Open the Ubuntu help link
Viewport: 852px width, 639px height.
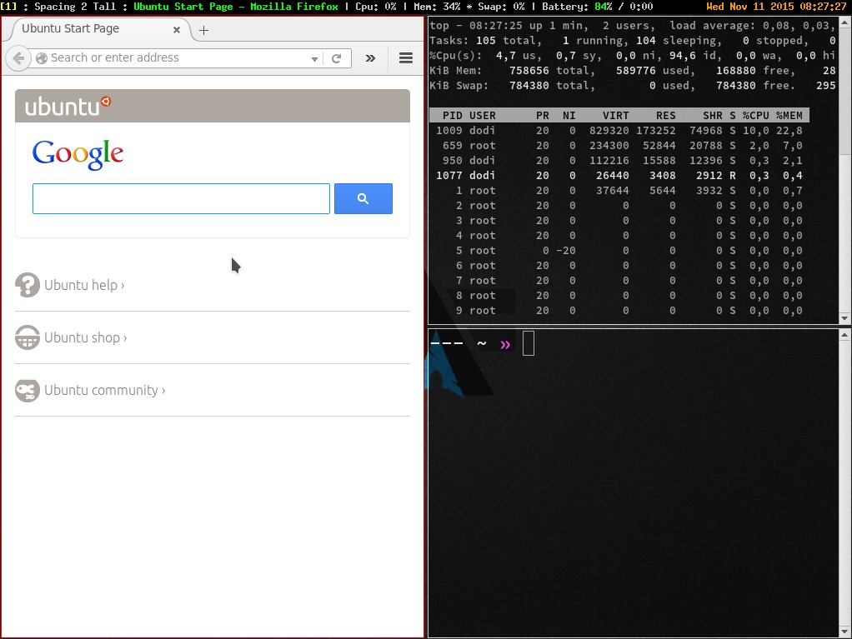click(84, 285)
